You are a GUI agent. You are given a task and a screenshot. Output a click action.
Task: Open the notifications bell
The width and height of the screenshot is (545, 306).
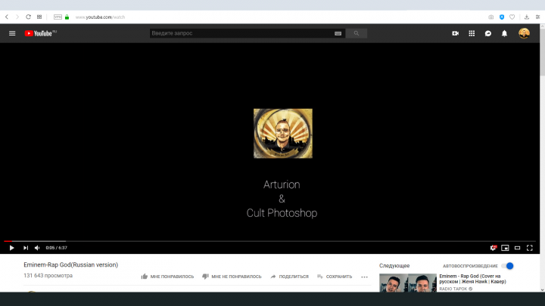(504, 33)
